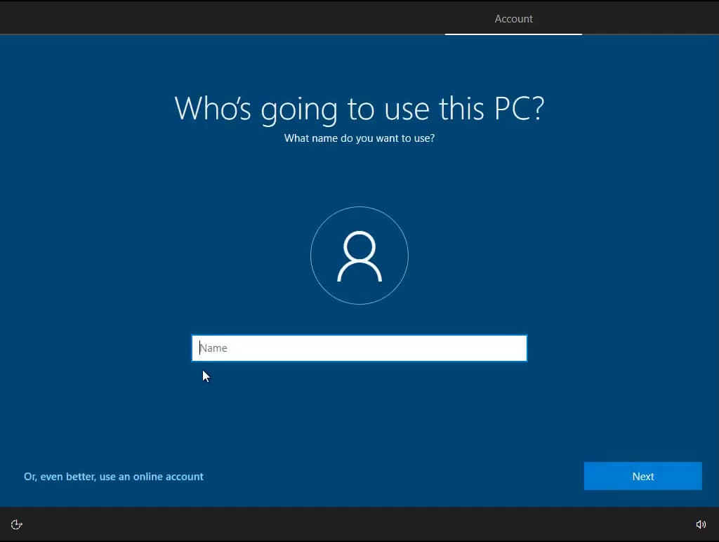Adjust sound using the bottom-right speaker icon
The width and height of the screenshot is (719, 542).
pos(701,524)
